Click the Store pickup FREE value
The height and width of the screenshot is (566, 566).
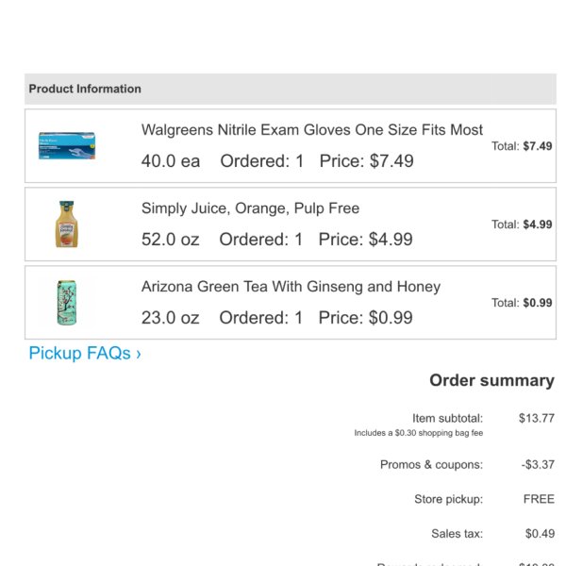pos(539,499)
